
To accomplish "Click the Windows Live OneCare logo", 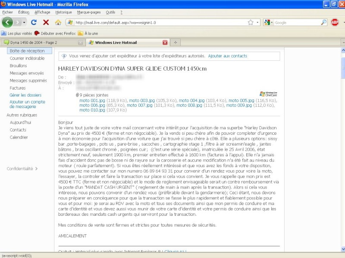I will [x=268, y=94].
